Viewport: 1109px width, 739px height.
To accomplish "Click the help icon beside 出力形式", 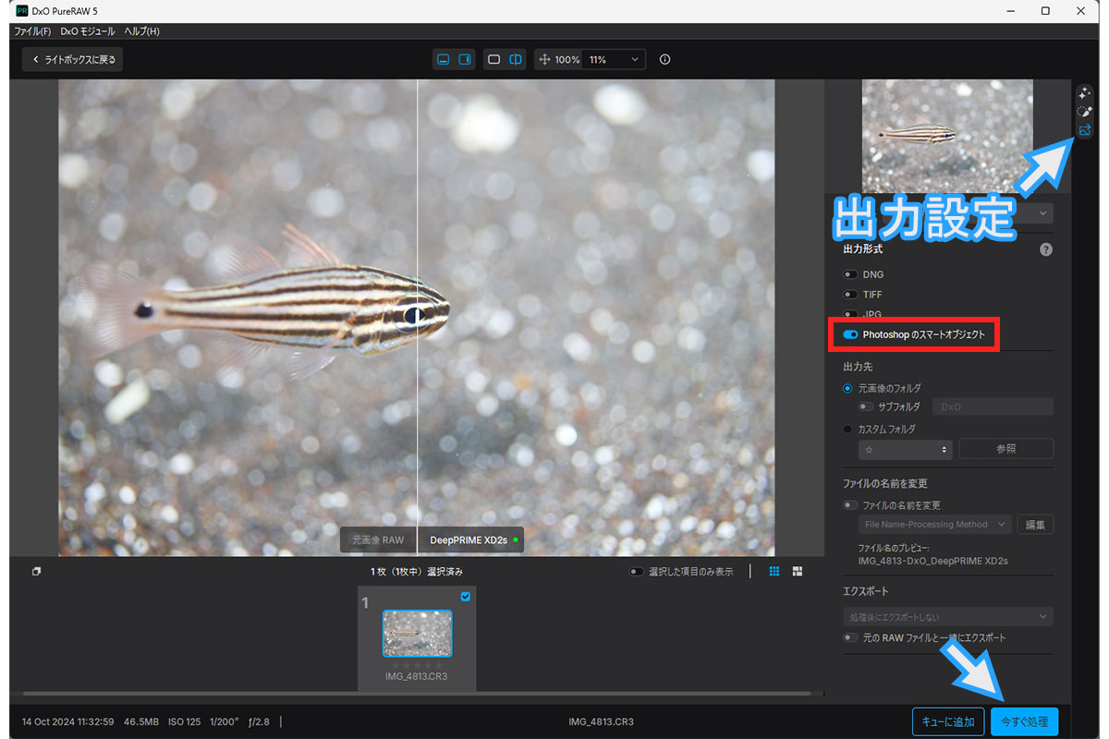I will [x=1046, y=249].
